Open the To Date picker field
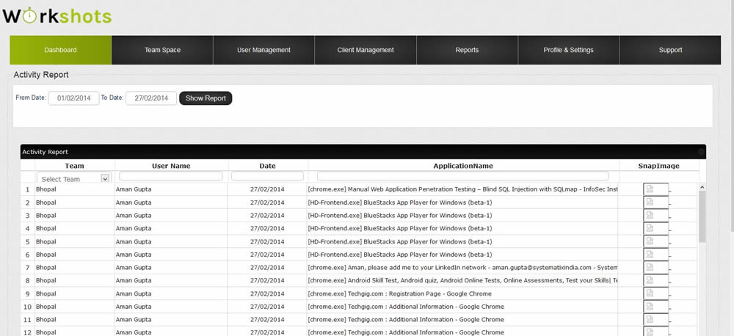Image resolution: width=734 pixels, height=336 pixels. [151, 98]
